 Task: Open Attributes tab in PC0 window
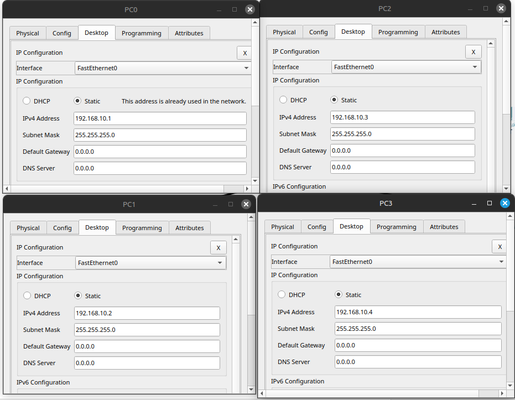point(189,33)
